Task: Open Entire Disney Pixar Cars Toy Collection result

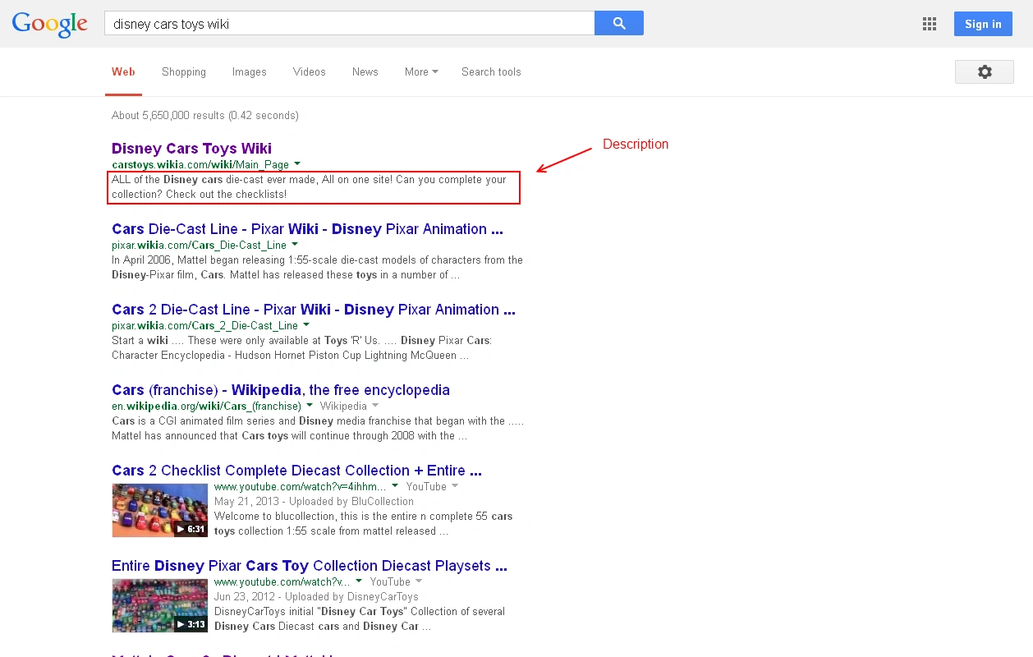Action: click(310, 566)
